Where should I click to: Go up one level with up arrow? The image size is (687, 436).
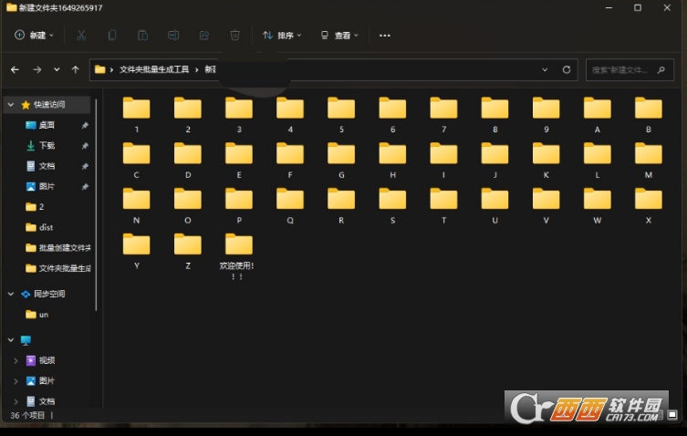(x=75, y=69)
